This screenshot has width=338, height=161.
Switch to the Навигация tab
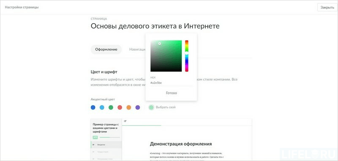pos(137,49)
